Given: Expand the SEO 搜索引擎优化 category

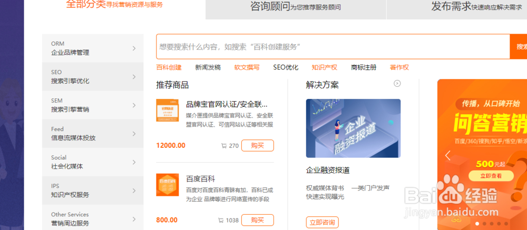Looking at the screenshot, I should [93, 76].
